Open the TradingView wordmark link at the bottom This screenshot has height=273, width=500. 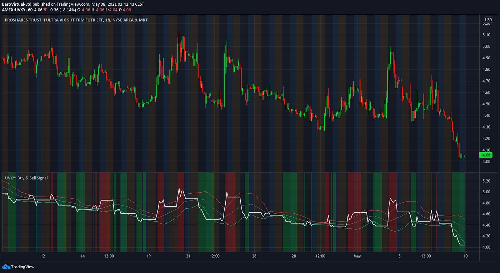pyautogui.click(x=23, y=267)
